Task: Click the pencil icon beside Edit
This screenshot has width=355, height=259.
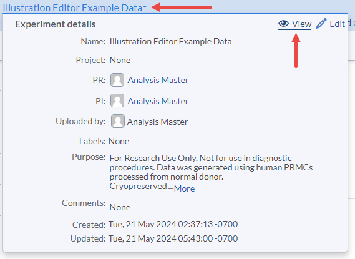Action: pyautogui.click(x=321, y=24)
